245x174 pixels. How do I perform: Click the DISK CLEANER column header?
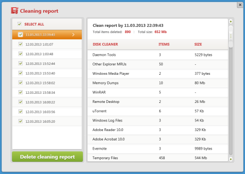(105, 44)
